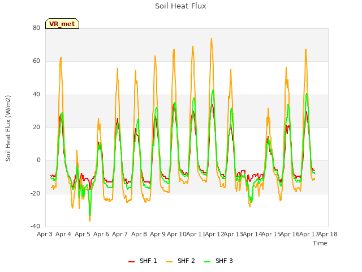Click the VR_met annotation label

click(x=62, y=24)
